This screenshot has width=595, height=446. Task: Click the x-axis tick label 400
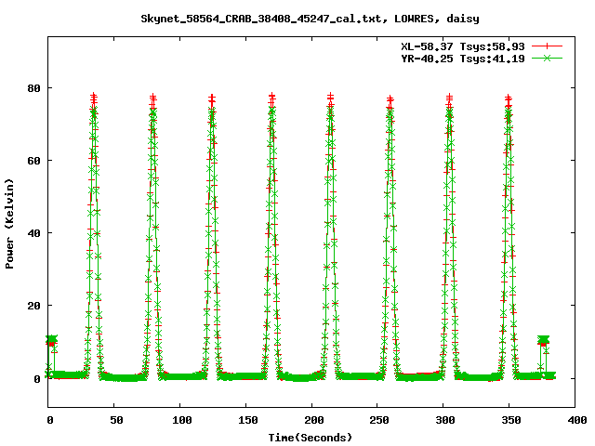576,420
